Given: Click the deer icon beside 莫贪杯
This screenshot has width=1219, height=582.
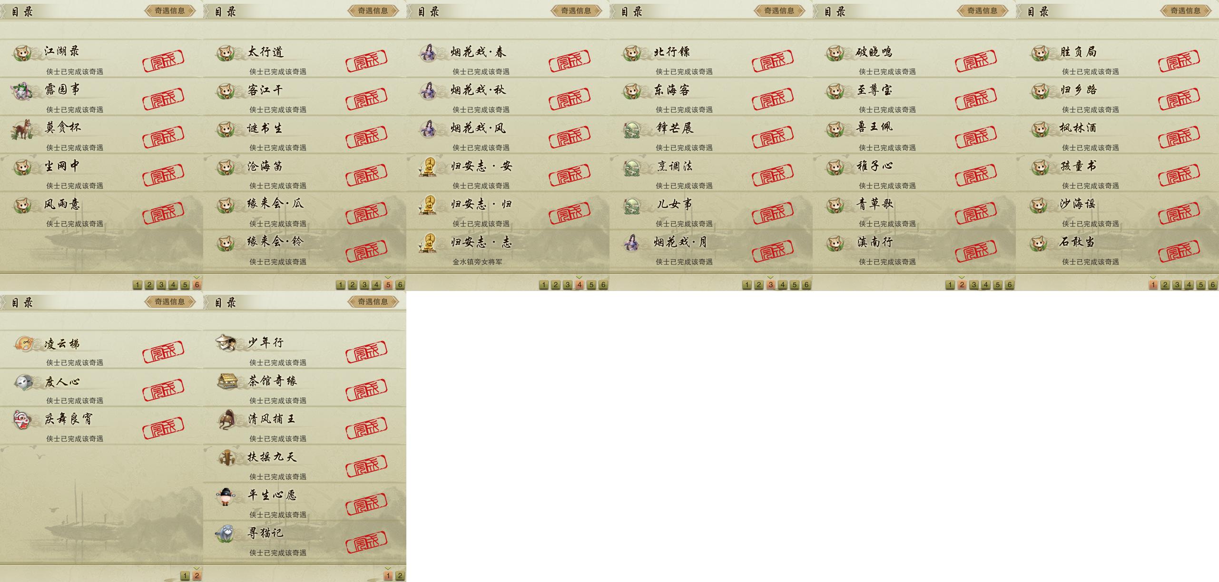Looking at the screenshot, I should tap(22, 129).
